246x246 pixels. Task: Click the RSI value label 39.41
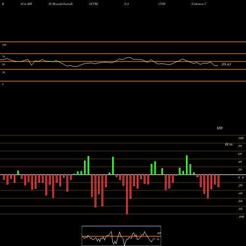(226, 64)
